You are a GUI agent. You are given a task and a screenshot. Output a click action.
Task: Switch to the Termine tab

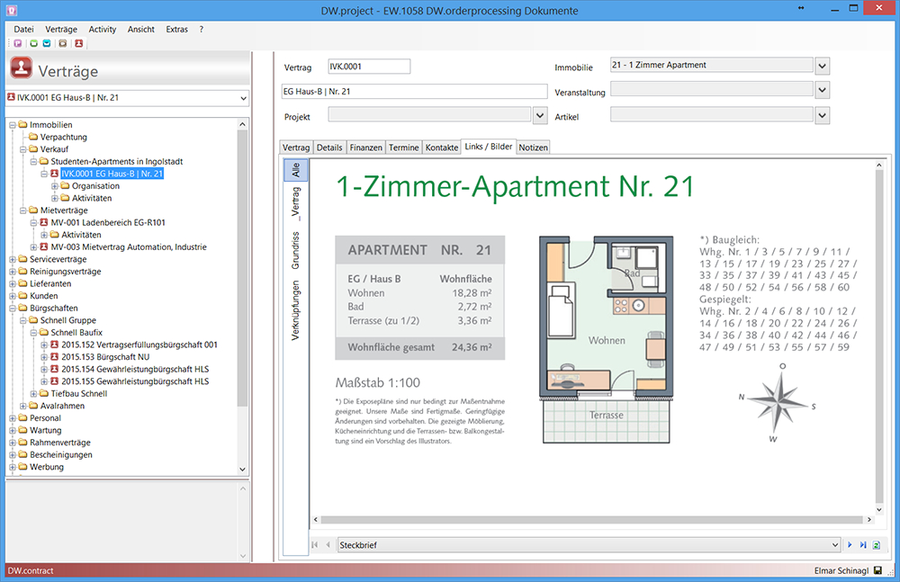(x=403, y=148)
